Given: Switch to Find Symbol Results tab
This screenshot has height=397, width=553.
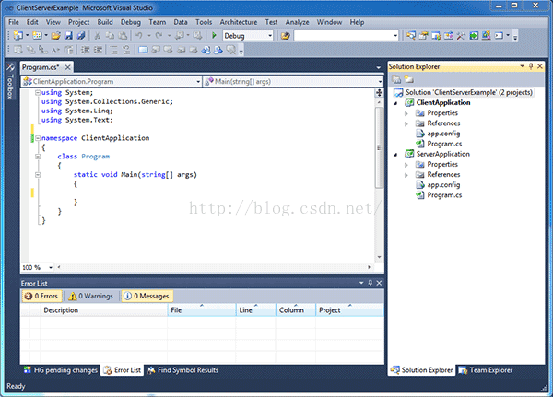Looking at the screenshot, I should click(x=182, y=370).
